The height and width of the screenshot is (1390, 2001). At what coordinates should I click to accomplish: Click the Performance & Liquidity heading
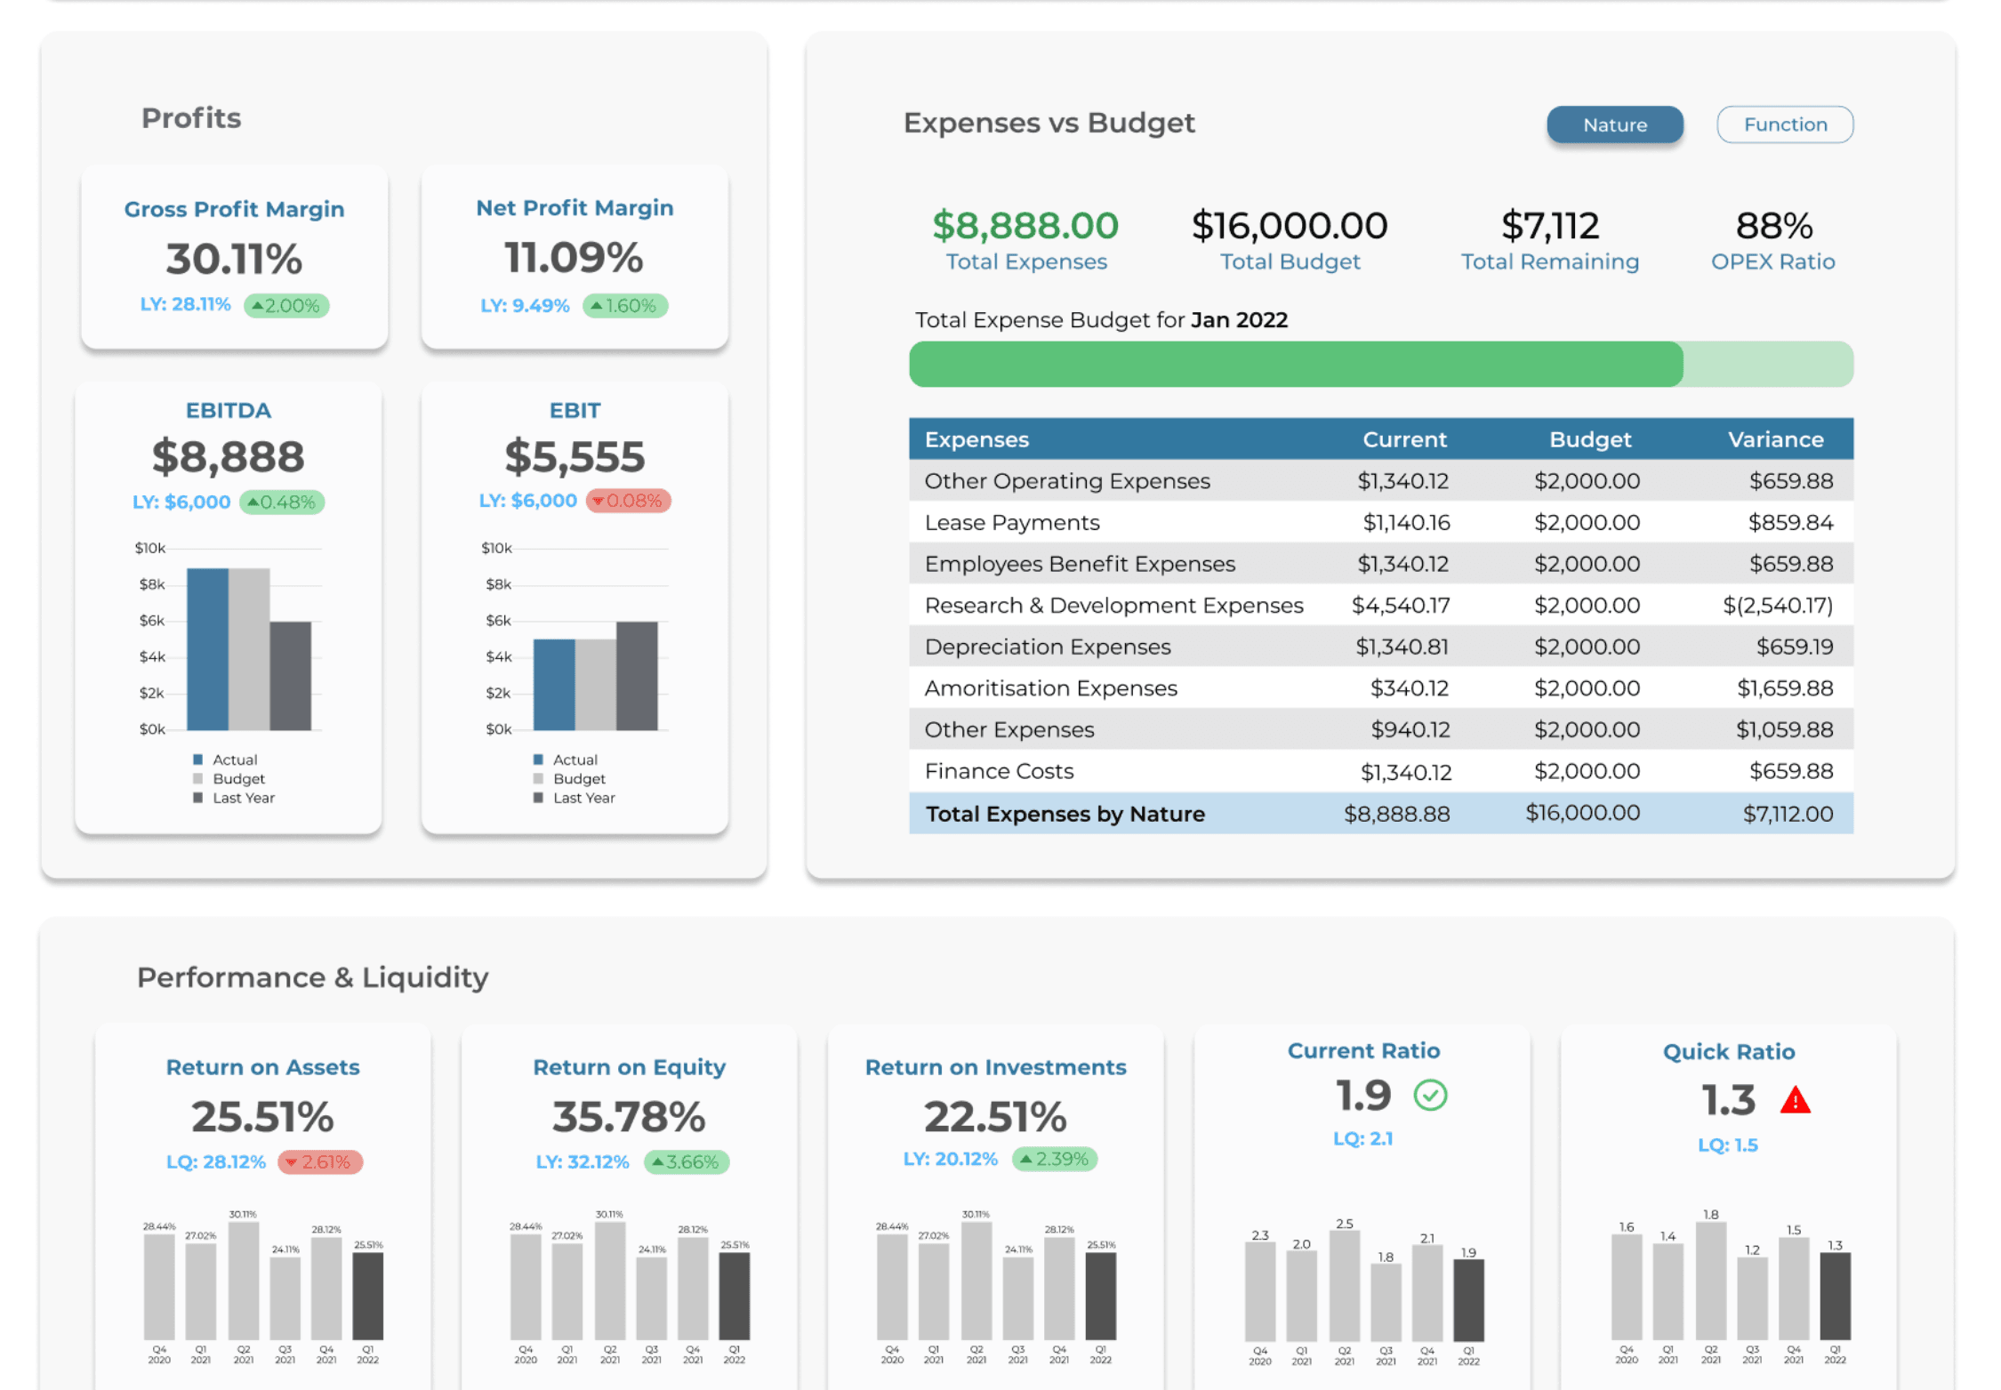click(x=312, y=977)
